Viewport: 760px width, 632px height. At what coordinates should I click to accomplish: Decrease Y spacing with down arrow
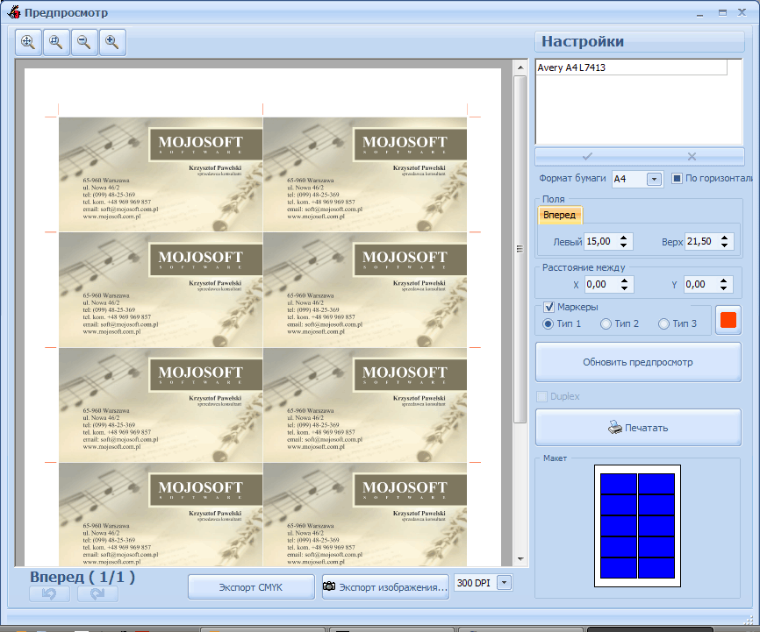point(724,288)
